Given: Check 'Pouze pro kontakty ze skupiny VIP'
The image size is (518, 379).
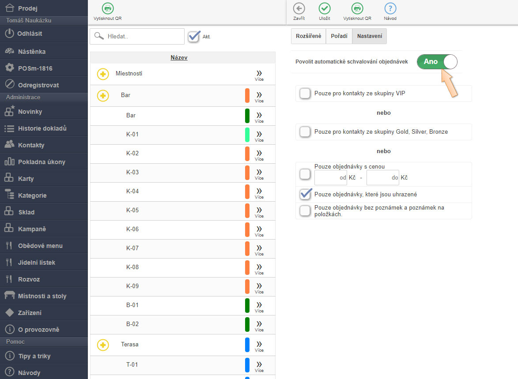Looking at the screenshot, I should [x=305, y=94].
